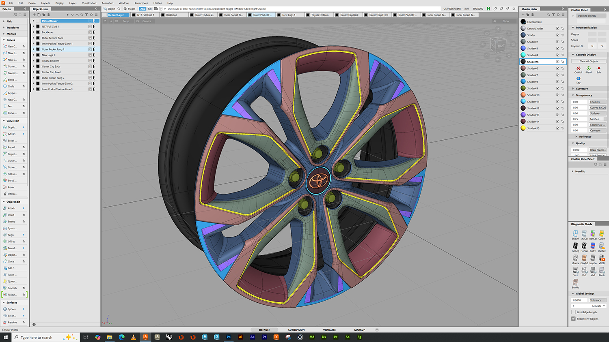Toggle the checkbox for Shader#10

tap(557, 95)
